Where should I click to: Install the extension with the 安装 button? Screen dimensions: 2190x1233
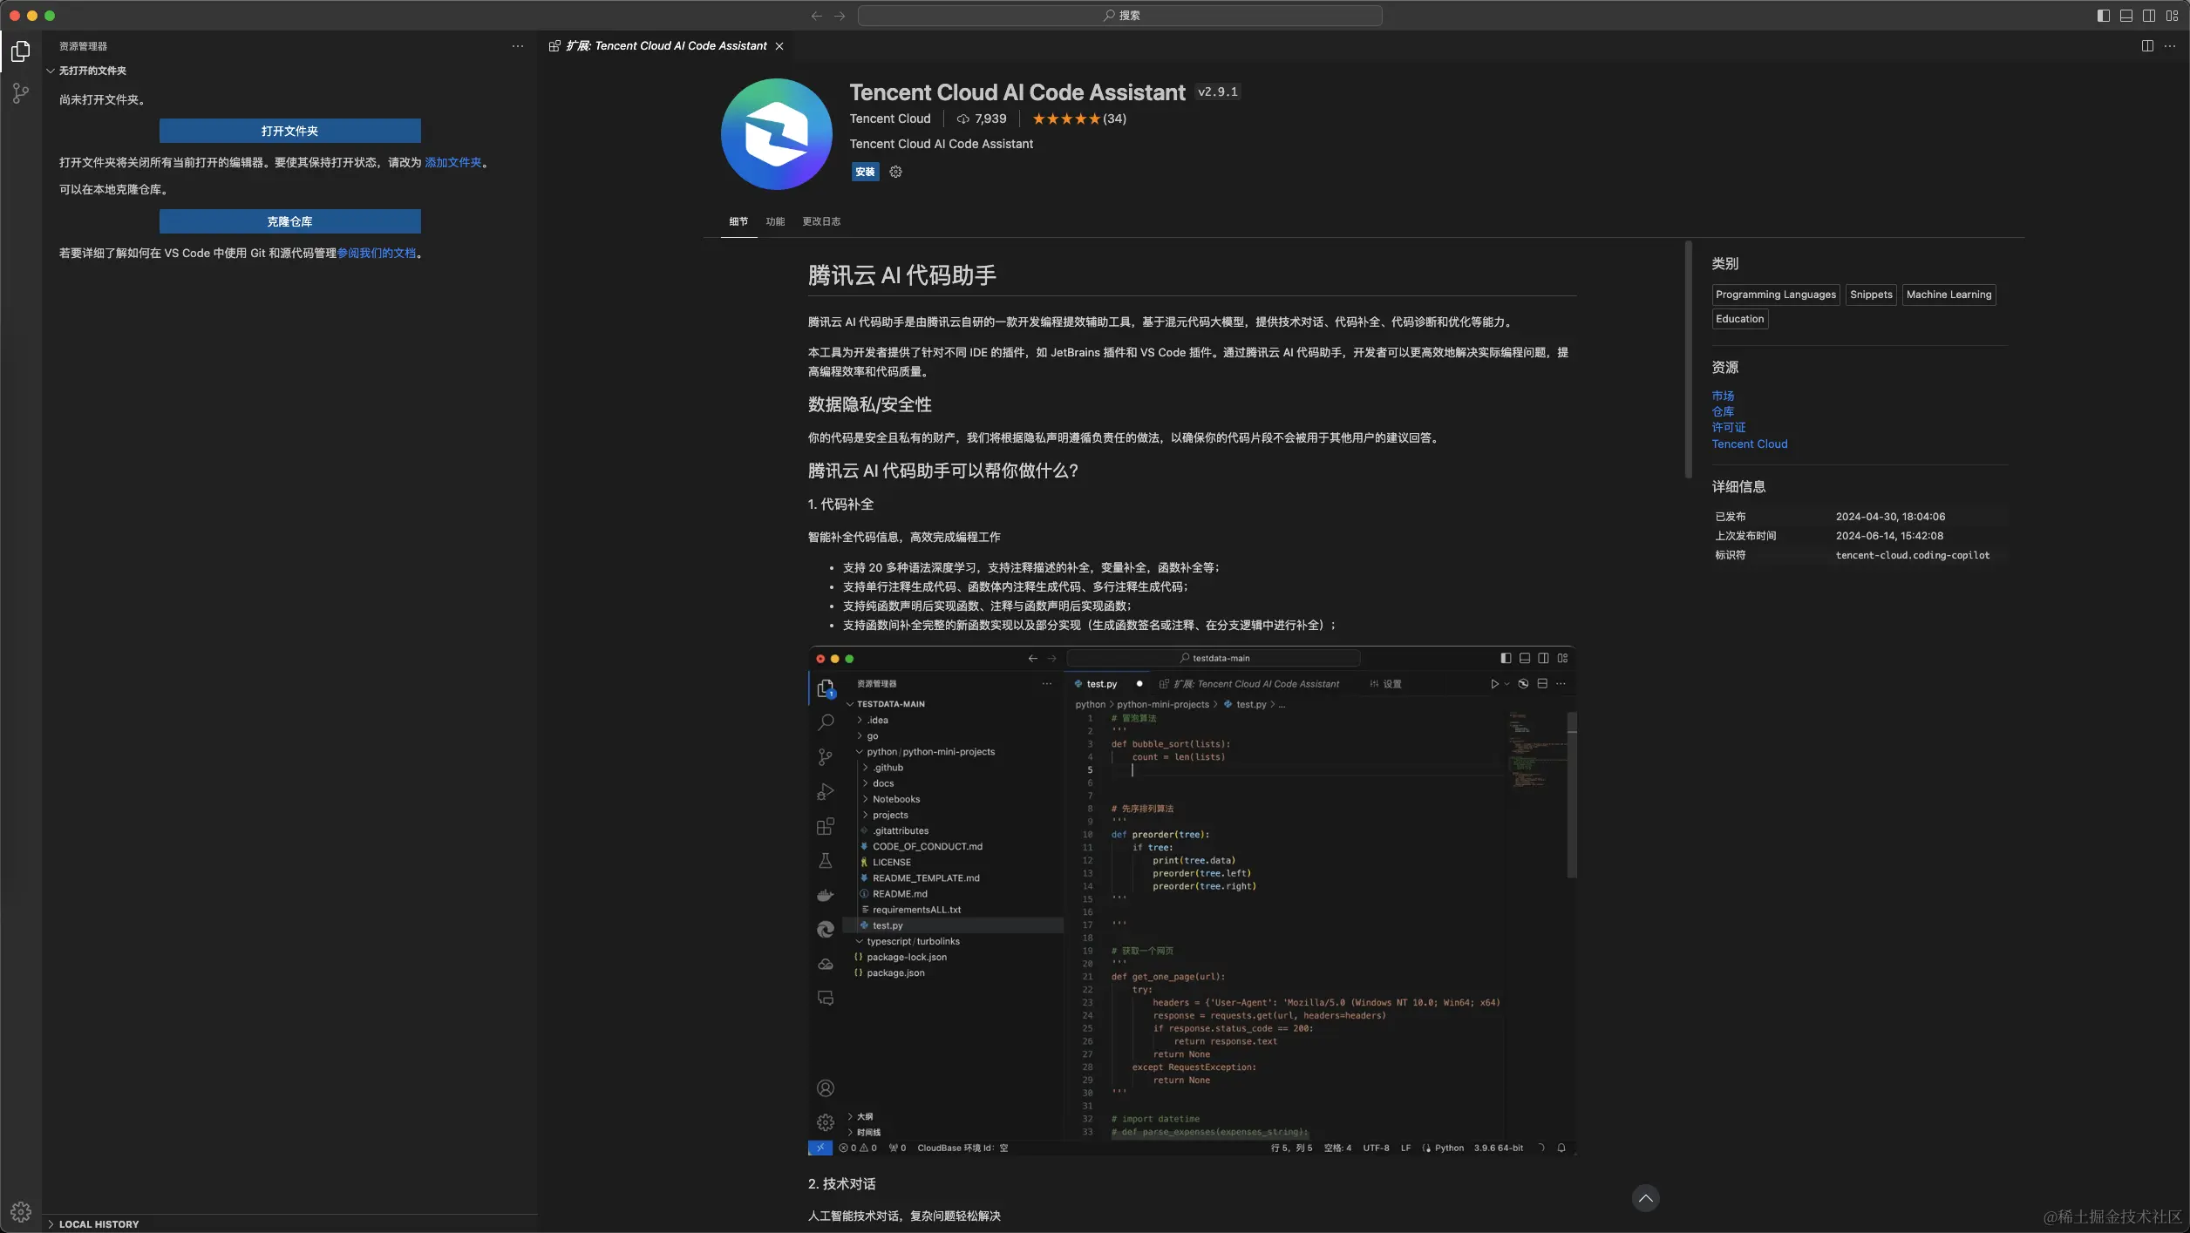coord(864,172)
